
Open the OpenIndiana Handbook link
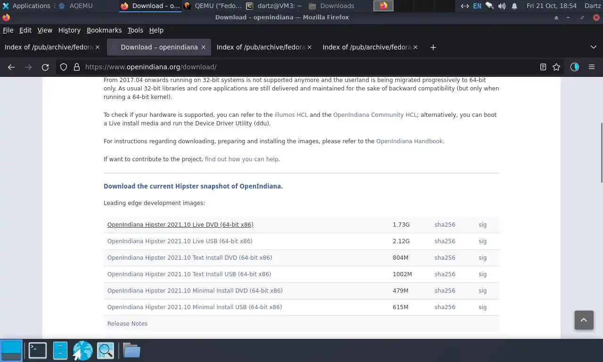pos(409,141)
